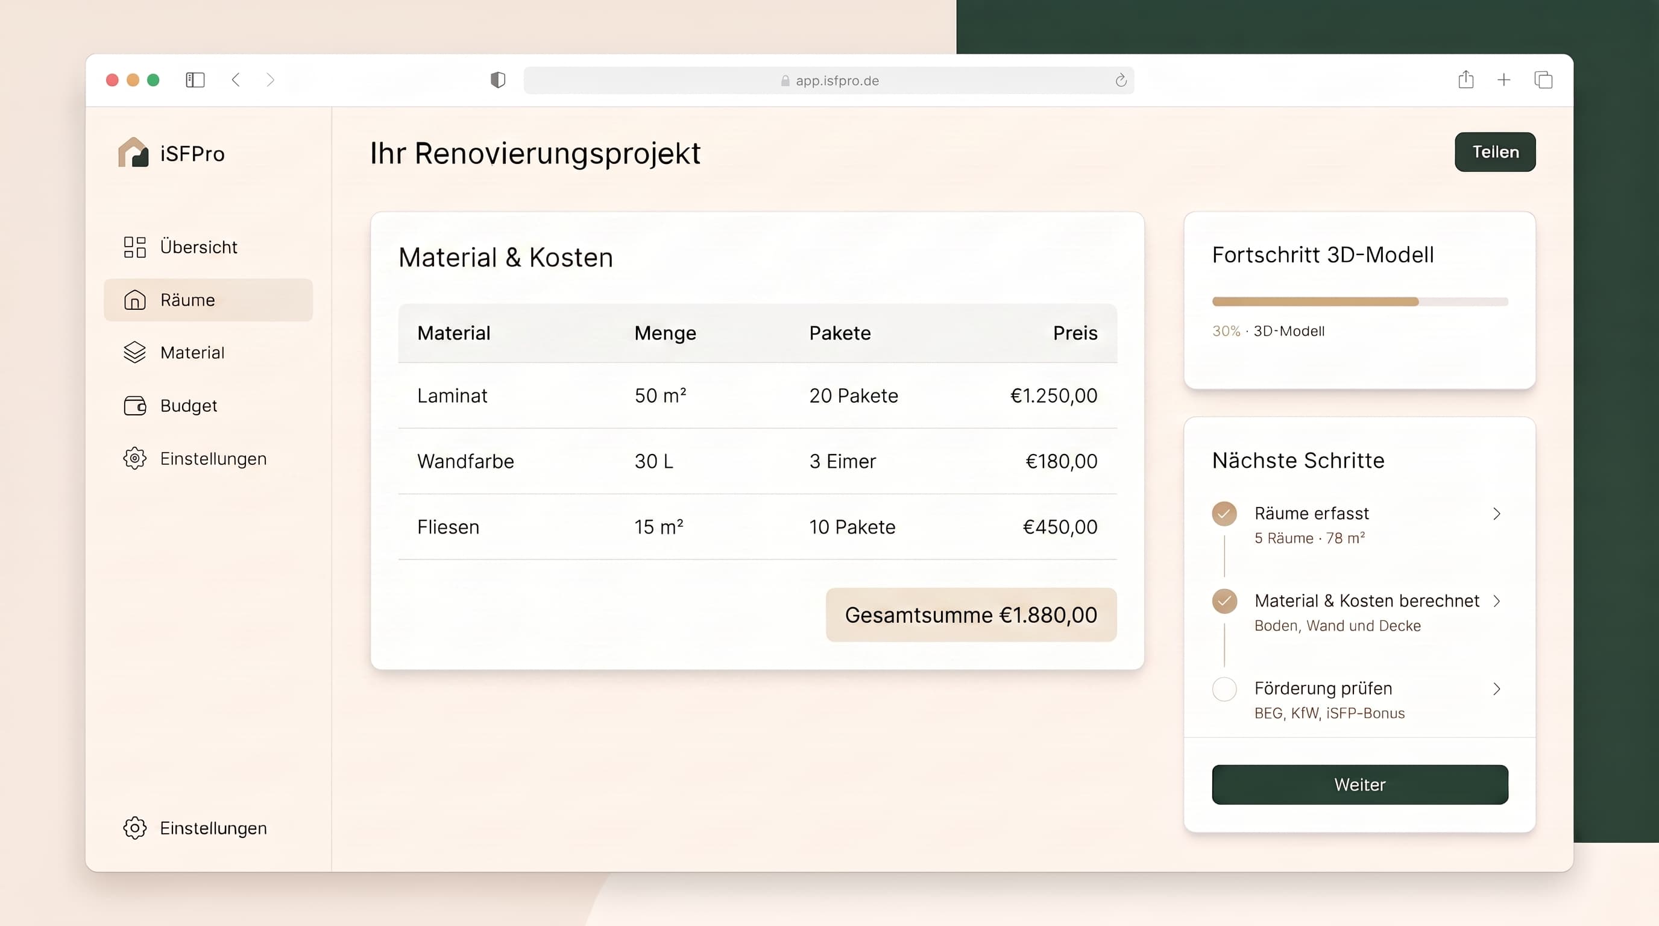This screenshot has height=926, width=1659.
Task: Open Einstellungen at the sidebar bottom
Action: tap(208, 828)
